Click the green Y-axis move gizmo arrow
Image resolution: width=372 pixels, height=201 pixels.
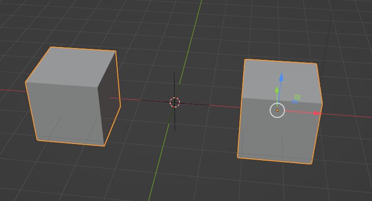[x=277, y=90]
